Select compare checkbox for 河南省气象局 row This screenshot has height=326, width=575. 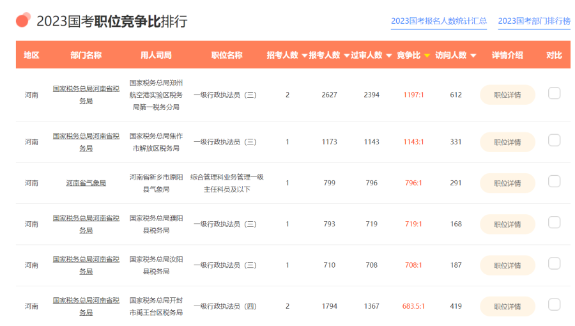pyautogui.click(x=554, y=182)
